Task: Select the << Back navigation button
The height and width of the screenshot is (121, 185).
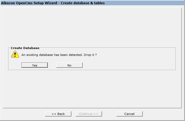Action: (58, 114)
